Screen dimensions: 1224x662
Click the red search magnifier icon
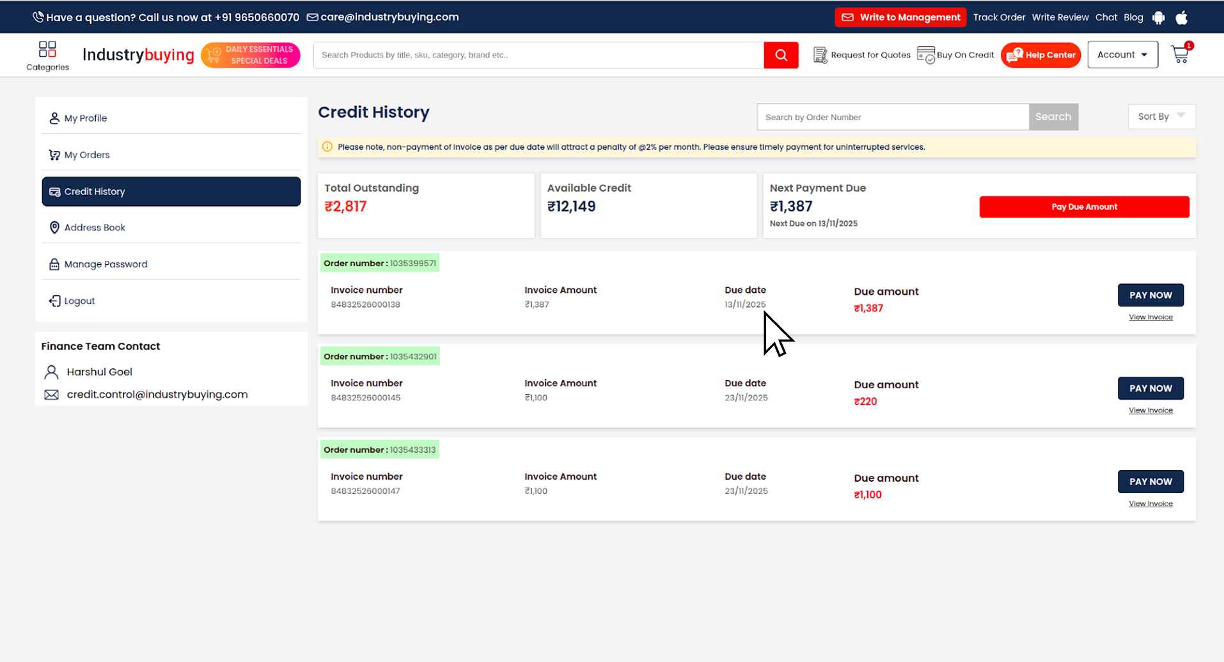click(781, 55)
